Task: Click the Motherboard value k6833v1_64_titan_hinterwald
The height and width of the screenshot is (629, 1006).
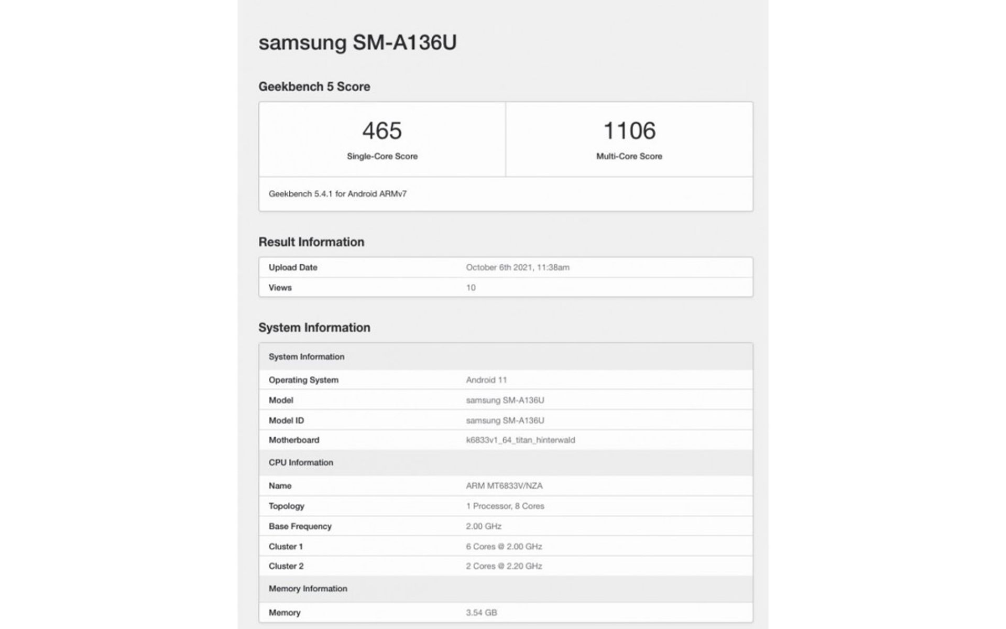Action: coord(520,440)
